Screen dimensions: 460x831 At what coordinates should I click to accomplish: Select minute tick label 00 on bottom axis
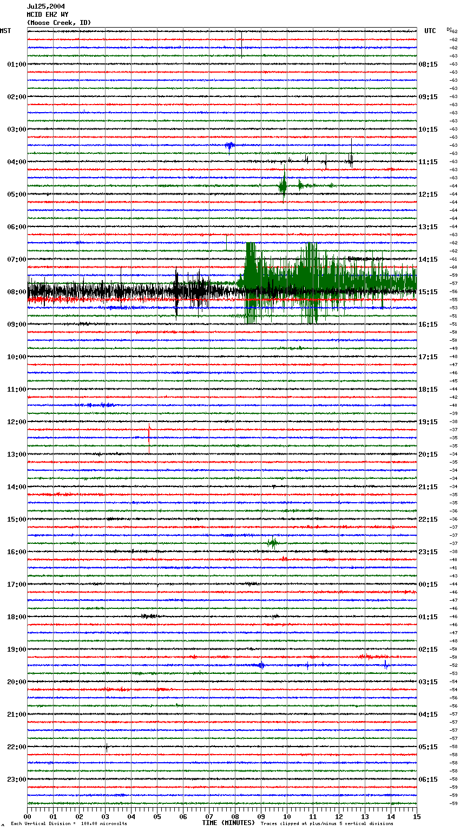click(28, 816)
